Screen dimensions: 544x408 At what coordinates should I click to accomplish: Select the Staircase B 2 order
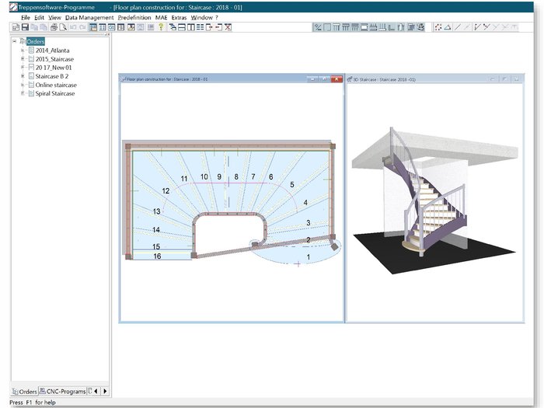[52, 76]
